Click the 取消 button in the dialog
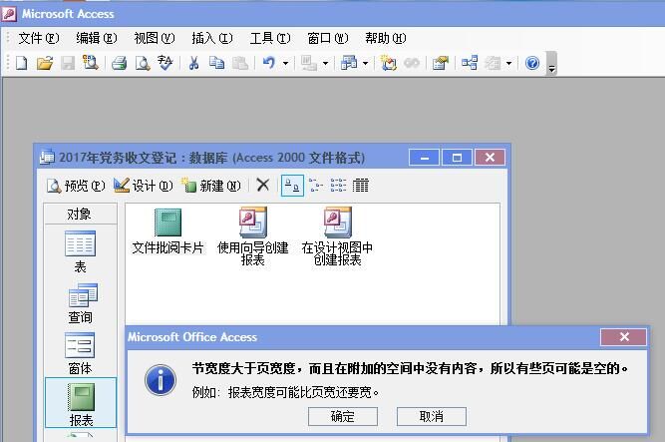The width and height of the screenshot is (665, 442). (432, 416)
